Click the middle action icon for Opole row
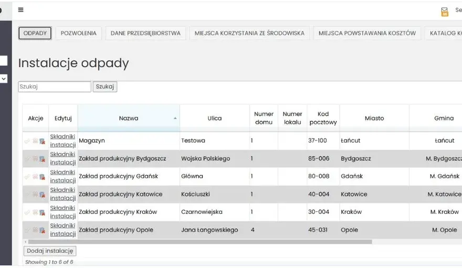The height and width of the screenshot is (268, 462). tap(35, 230)
